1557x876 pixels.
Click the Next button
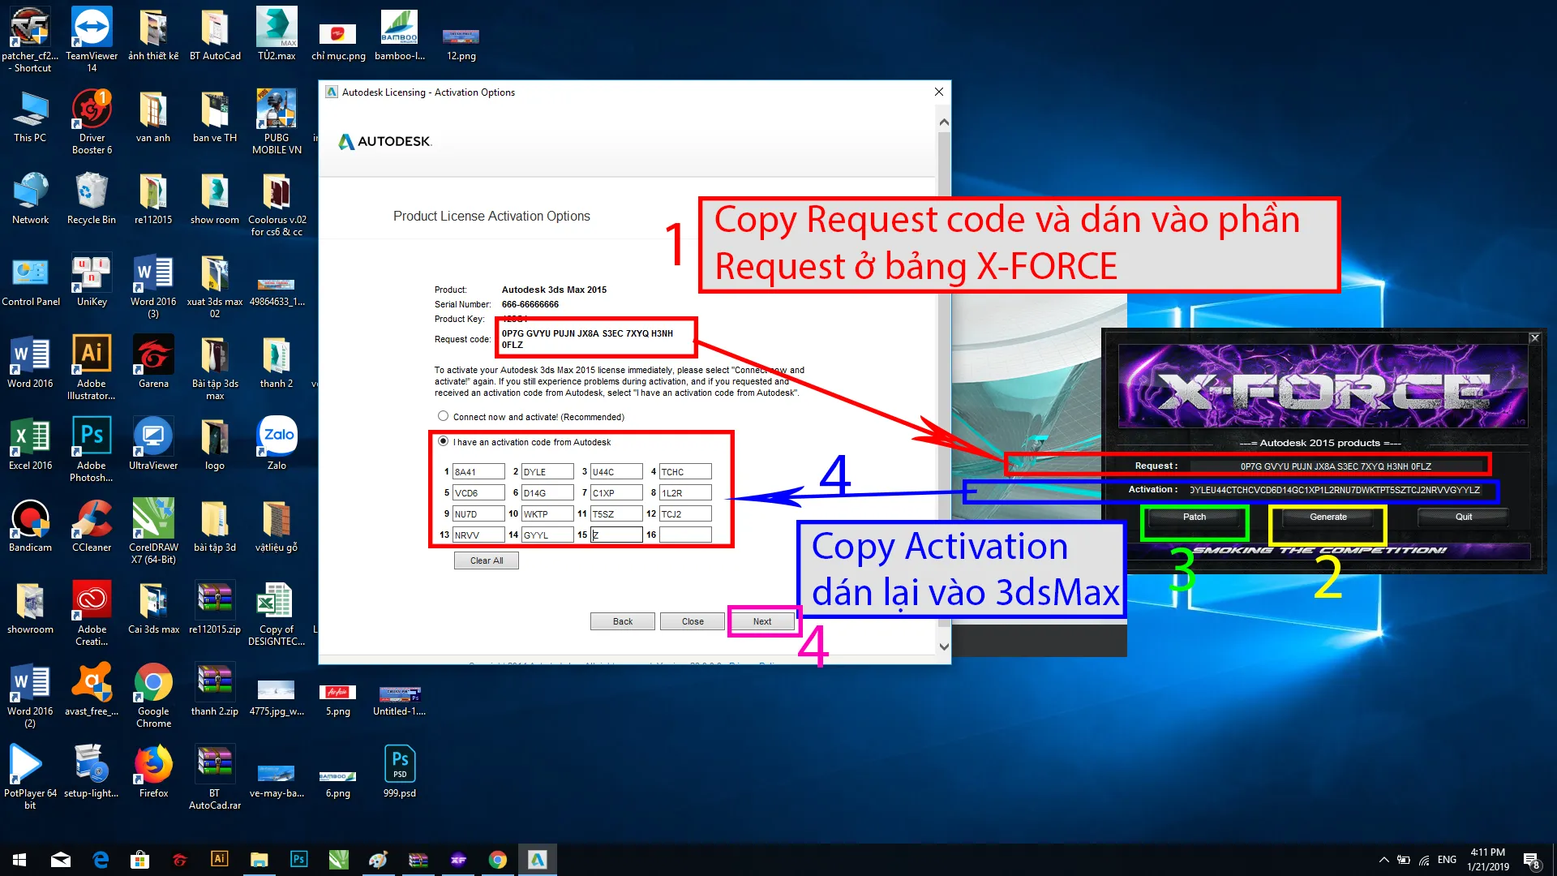pos(762,621)
